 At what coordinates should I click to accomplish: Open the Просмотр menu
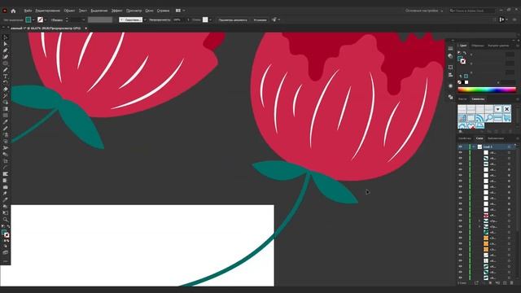(134, 11)
